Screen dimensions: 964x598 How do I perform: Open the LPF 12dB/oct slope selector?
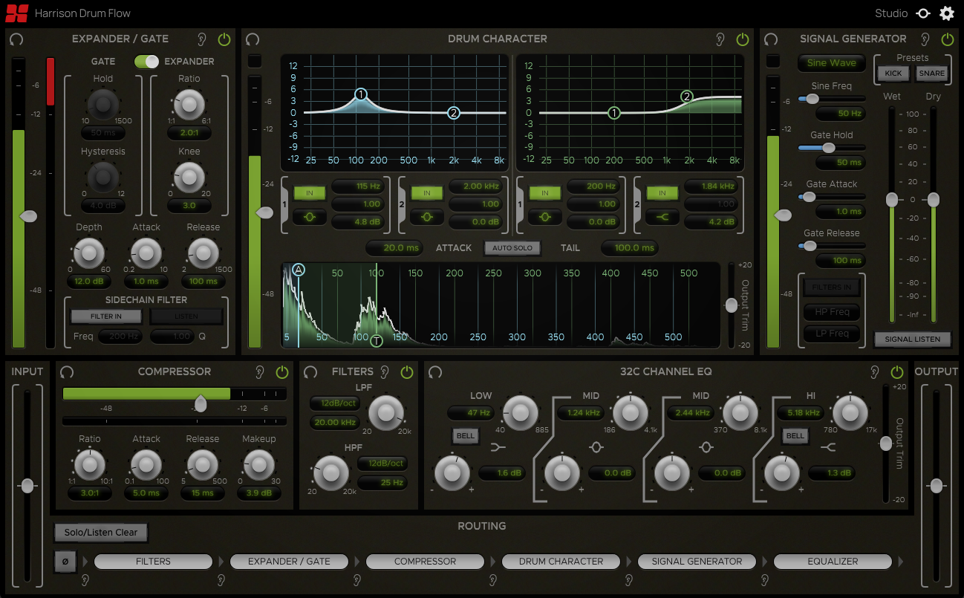point(335,403)
